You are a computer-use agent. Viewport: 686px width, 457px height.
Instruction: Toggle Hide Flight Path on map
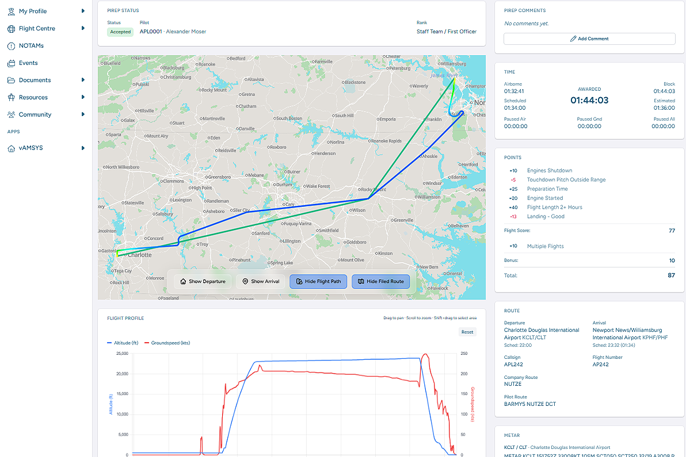(x=318, y=281)
